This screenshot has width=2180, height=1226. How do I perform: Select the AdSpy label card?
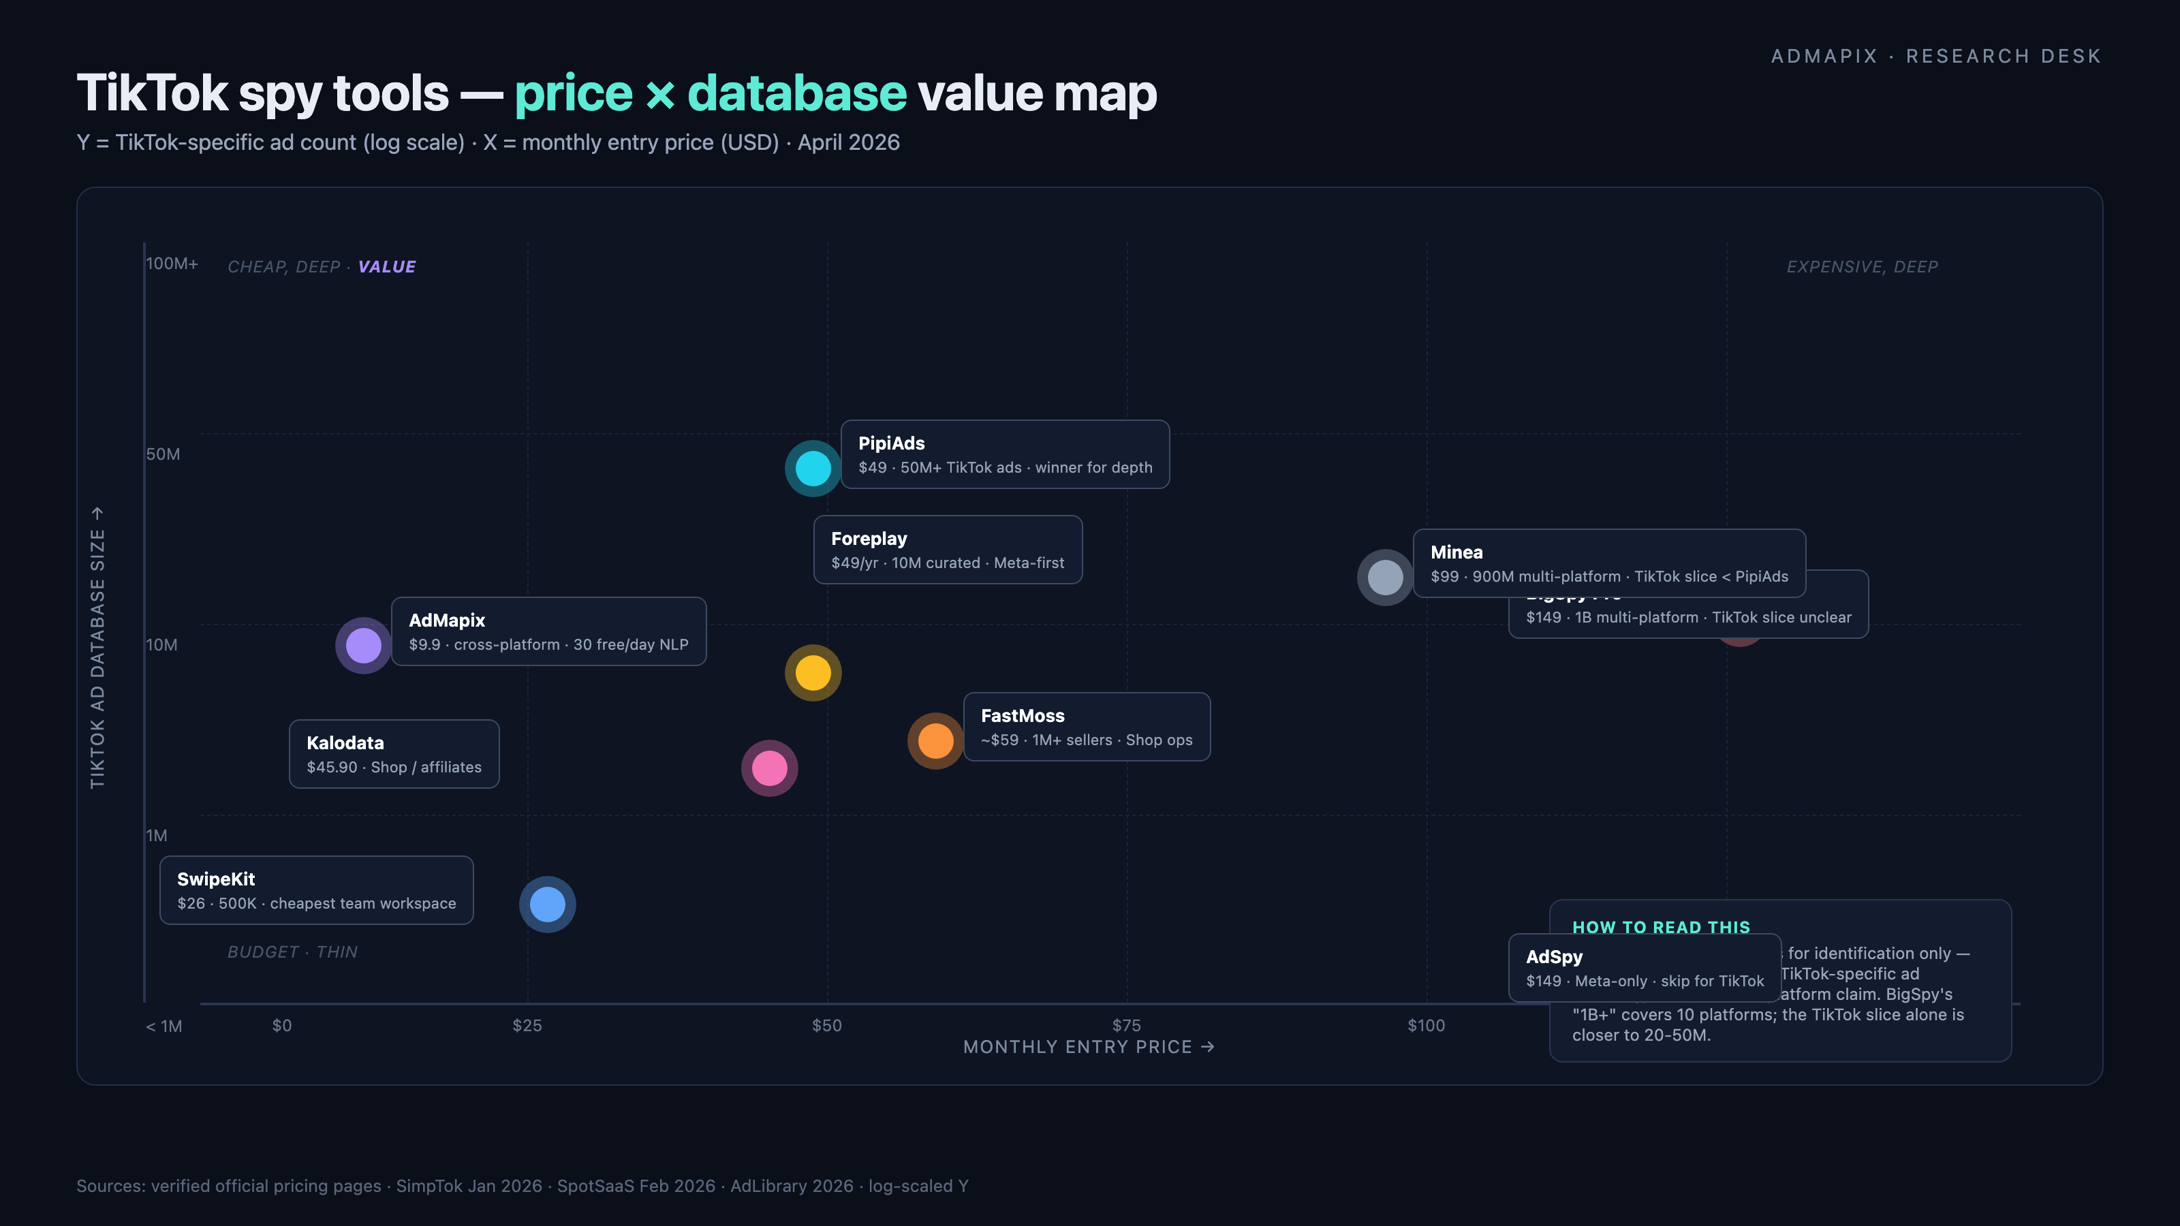(1643, 968)
